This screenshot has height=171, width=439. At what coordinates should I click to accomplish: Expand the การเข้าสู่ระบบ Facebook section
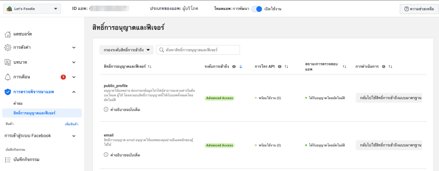[x=74, y=136]
